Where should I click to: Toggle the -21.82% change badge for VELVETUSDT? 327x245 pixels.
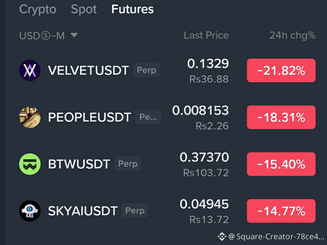point(281,70)
